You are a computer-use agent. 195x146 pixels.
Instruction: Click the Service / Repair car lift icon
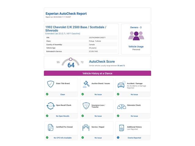(86, 128)
